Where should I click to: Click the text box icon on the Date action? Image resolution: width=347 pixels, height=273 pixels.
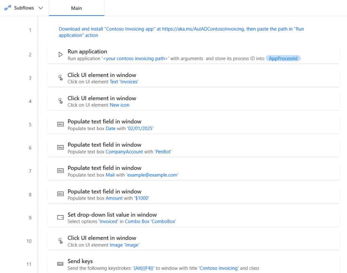60,124
